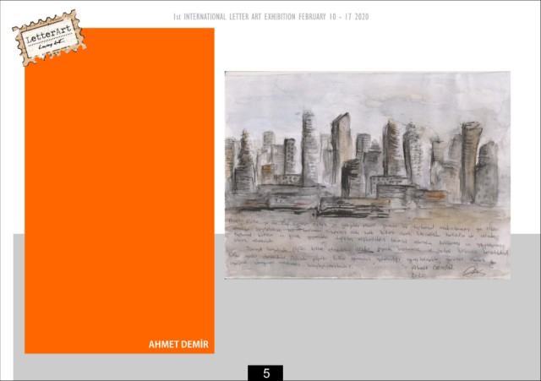
Task: Click the artist's signature on the painting
Action: [x=473, y=272]
